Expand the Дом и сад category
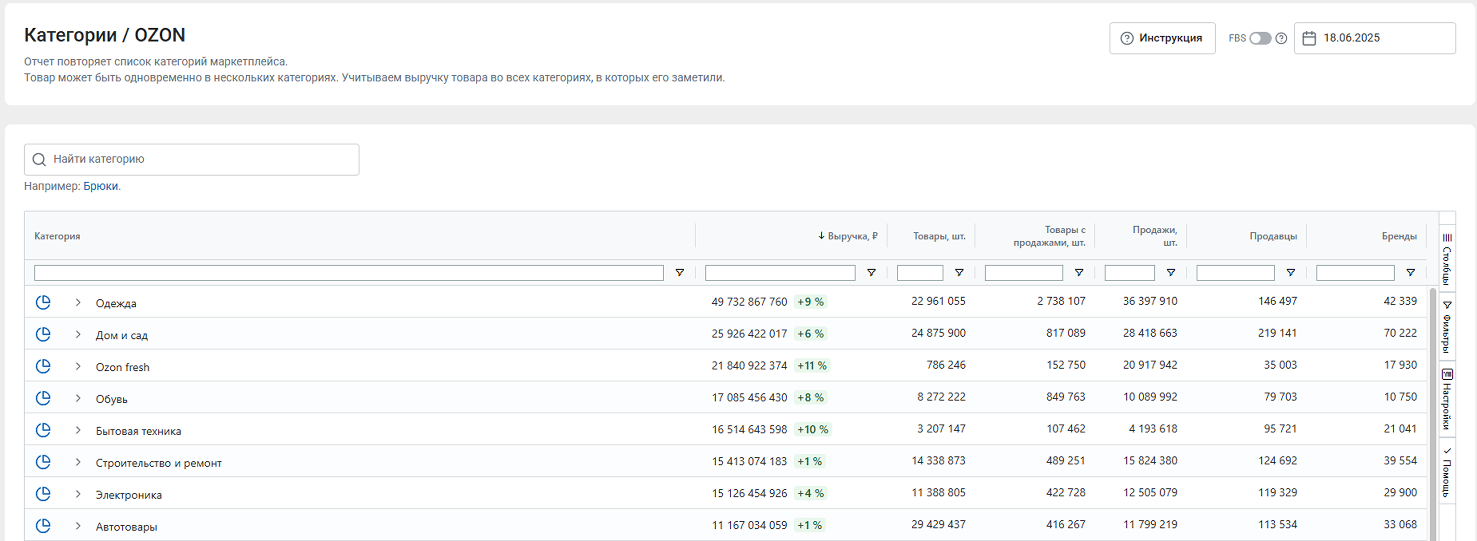Image resolution: width=1477 pixels, height=541 pixels. (x=78, y=334)
